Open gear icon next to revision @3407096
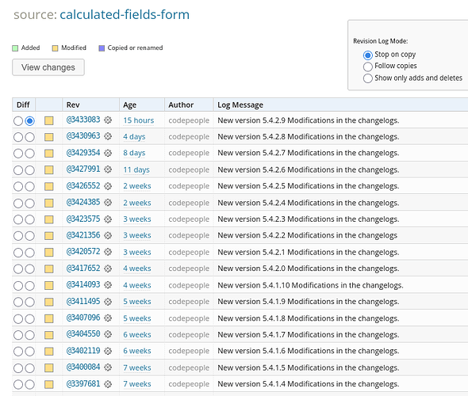The image size is (468, 396). pos(108,318)
